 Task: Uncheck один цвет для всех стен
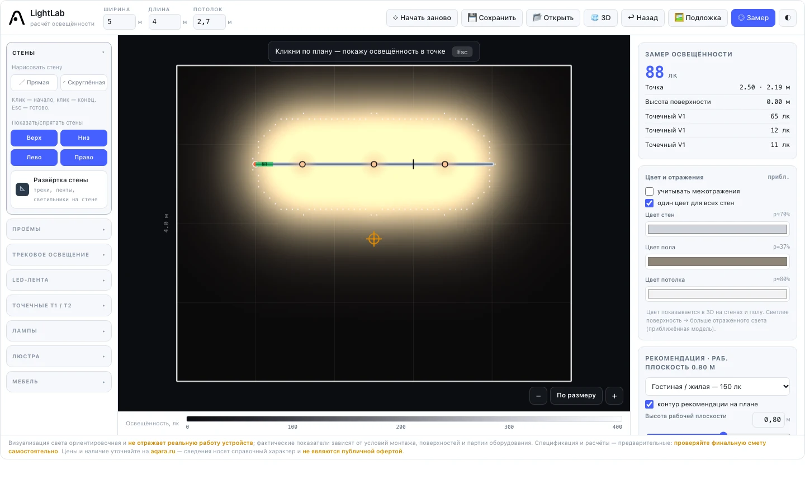pos(649,203)
